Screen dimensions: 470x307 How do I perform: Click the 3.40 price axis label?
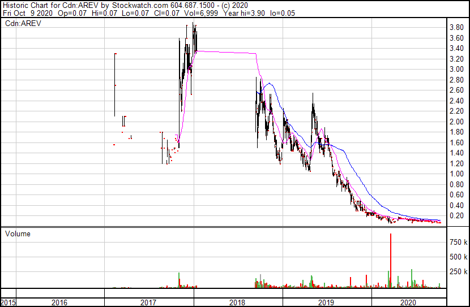(x=456, y=49)
